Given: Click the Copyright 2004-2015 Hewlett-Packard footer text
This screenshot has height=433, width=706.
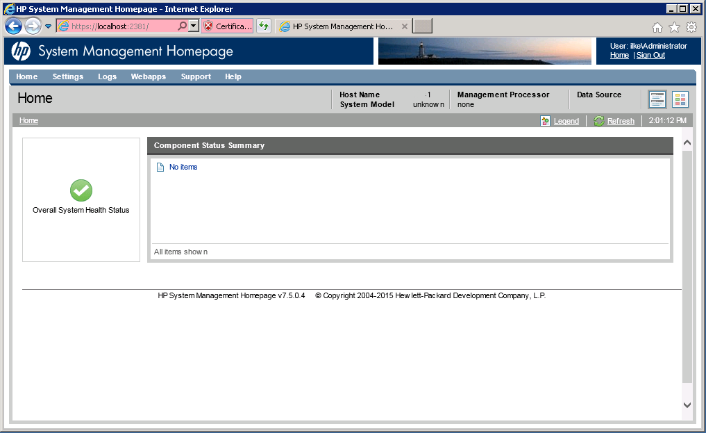Looking at the screenshot, I should point(430,295).
